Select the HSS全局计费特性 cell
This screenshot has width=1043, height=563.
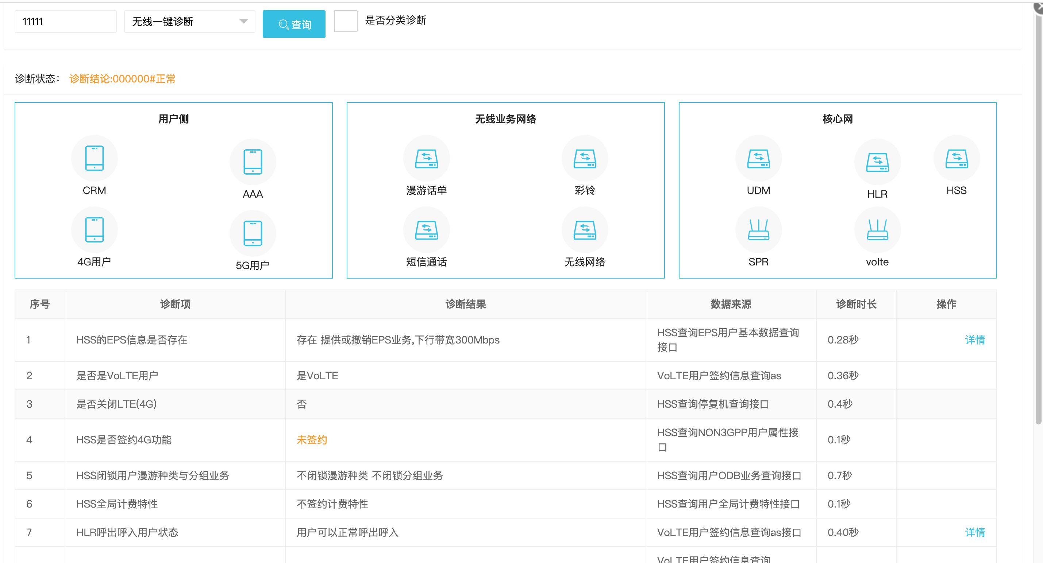pos(175,504)
